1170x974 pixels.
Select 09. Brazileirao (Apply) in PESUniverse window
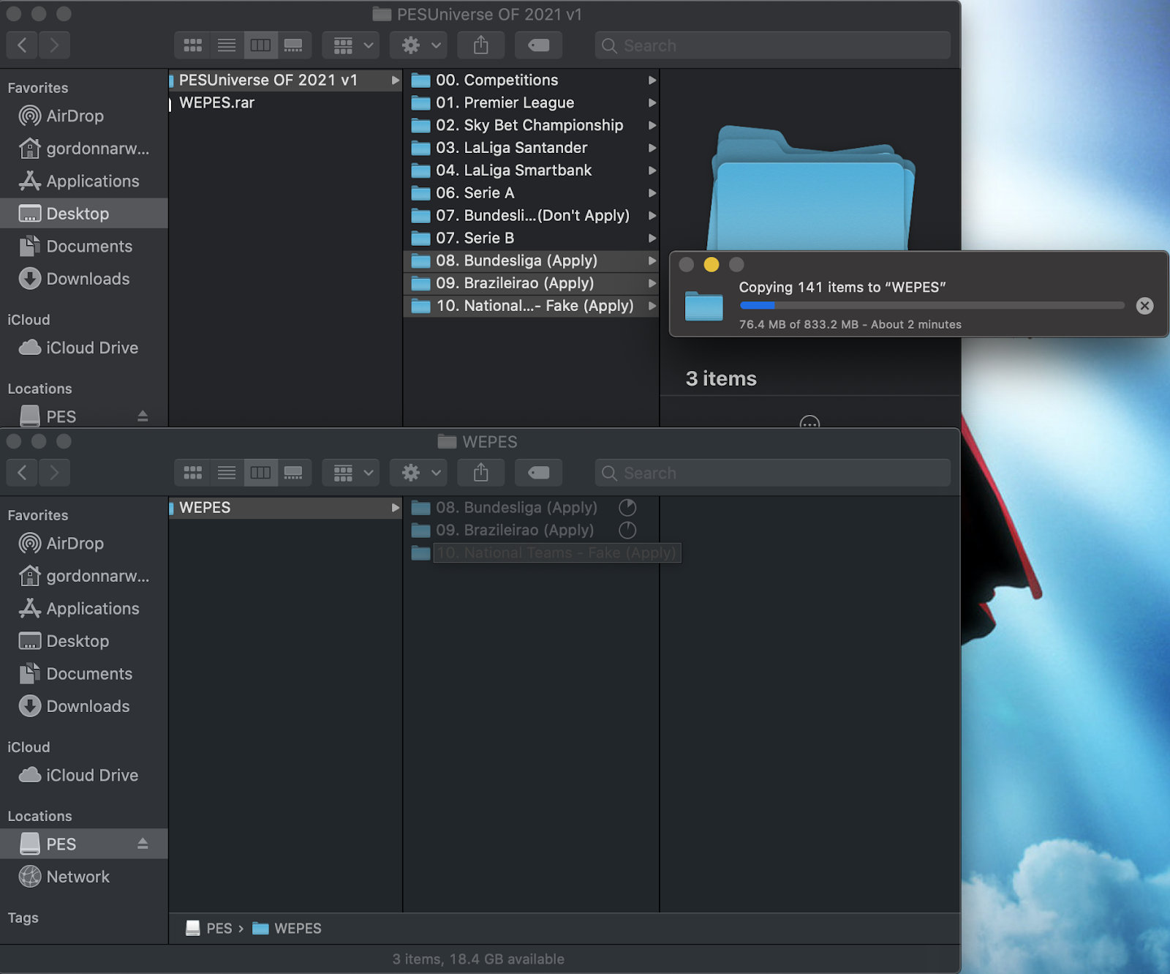pyautogui.click(x=532, y=283)
